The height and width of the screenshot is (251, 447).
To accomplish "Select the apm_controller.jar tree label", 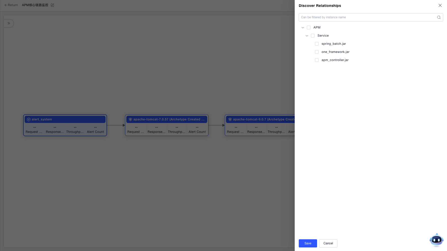I will tap(335, 60).
